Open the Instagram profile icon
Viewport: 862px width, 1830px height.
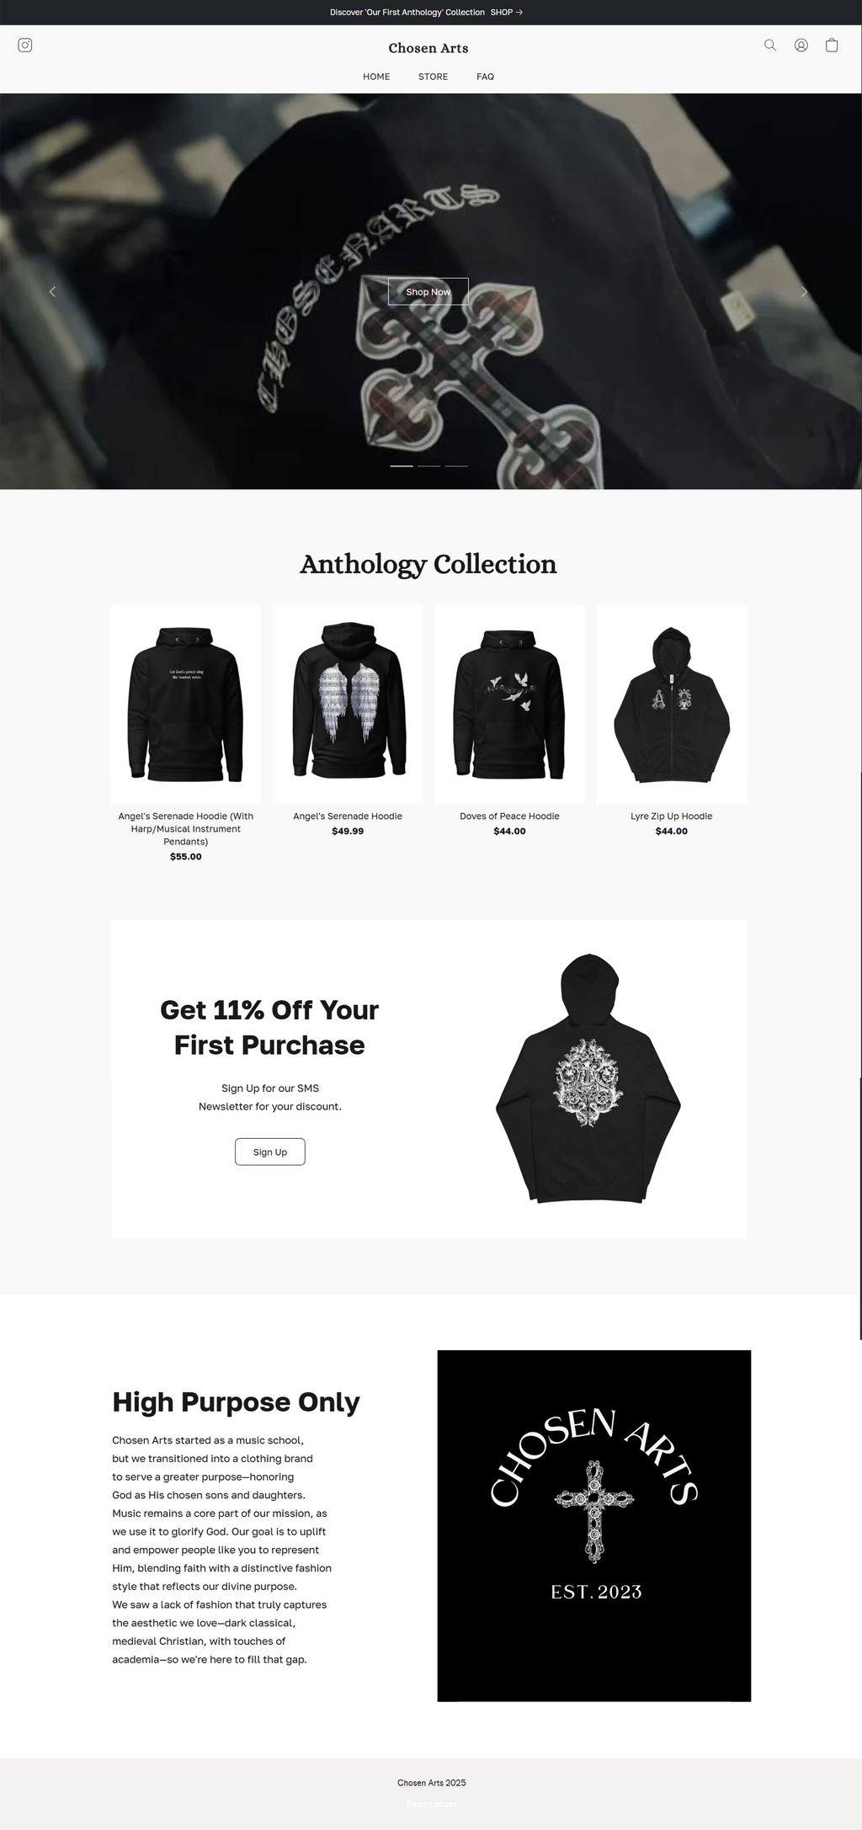(25, 45)
